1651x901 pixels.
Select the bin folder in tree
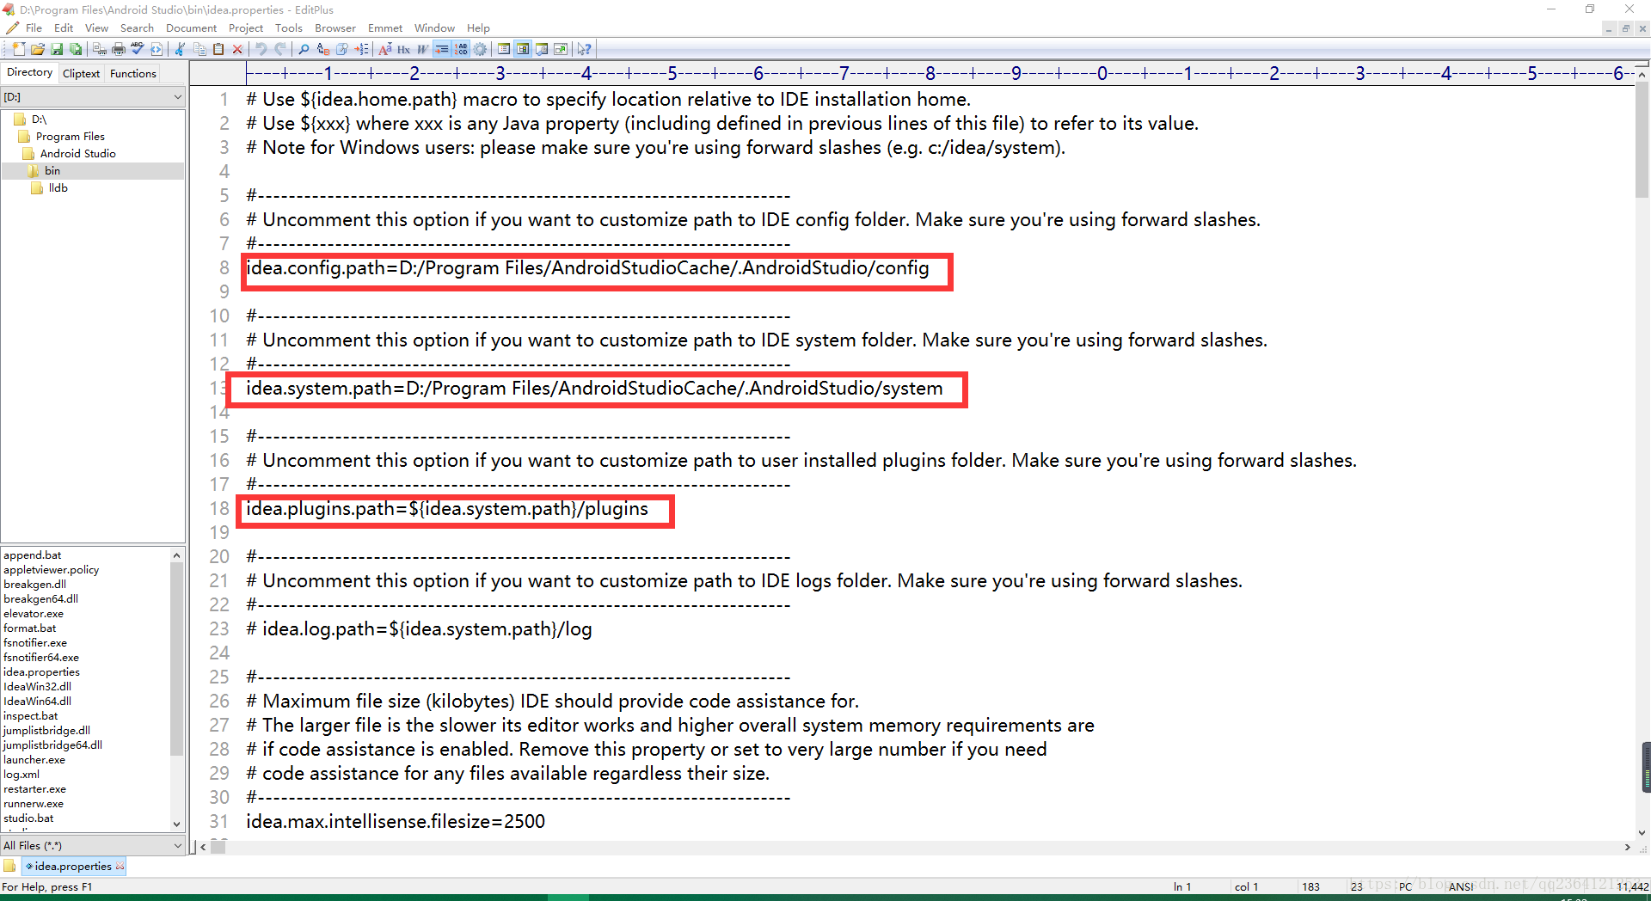point(52,171)
